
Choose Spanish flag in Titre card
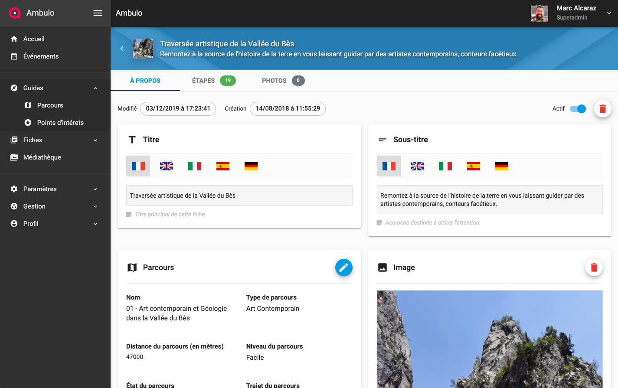[223, 166]
